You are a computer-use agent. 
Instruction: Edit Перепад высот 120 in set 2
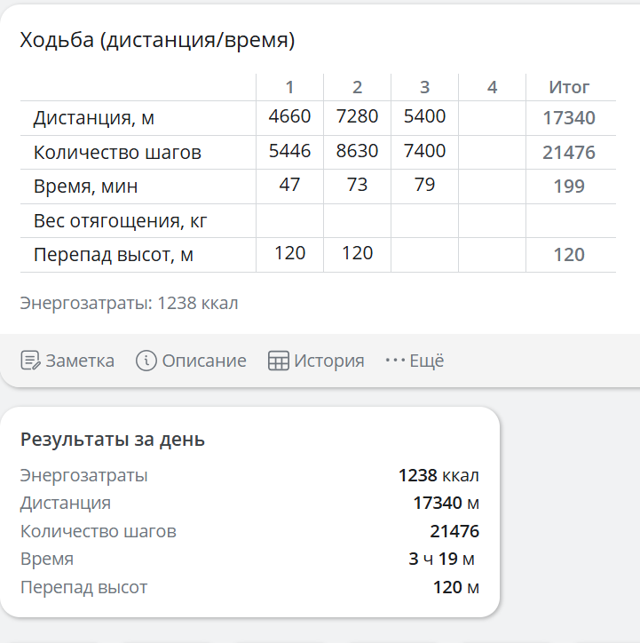coord(357,253)
